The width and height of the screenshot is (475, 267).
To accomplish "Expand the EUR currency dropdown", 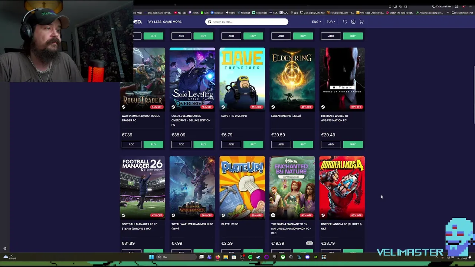I will click(x=331, y=22).
